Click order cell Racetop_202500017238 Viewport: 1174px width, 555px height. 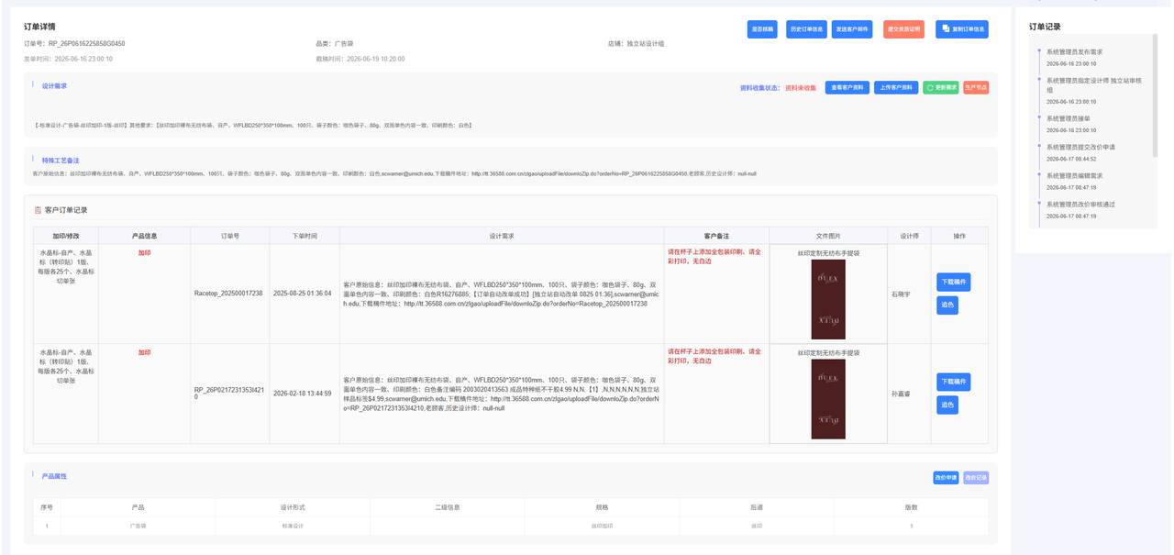(228, 294)
